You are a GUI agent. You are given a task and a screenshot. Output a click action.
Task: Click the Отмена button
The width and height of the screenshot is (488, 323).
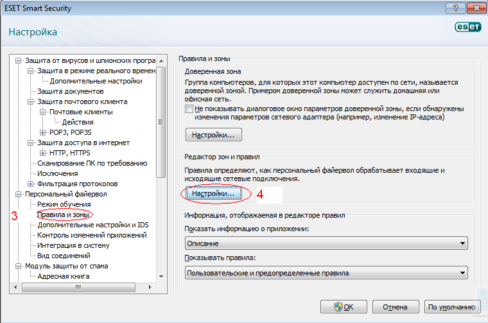point(396,307)
